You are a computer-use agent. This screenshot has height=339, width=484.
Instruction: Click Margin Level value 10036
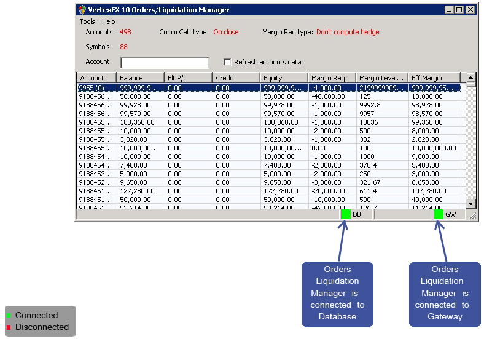point(369,122)
